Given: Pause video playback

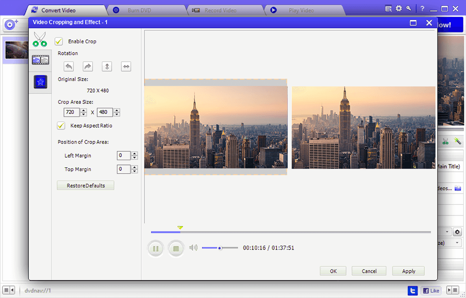Looking at the screenshot, I should click(x=155, y=248).
